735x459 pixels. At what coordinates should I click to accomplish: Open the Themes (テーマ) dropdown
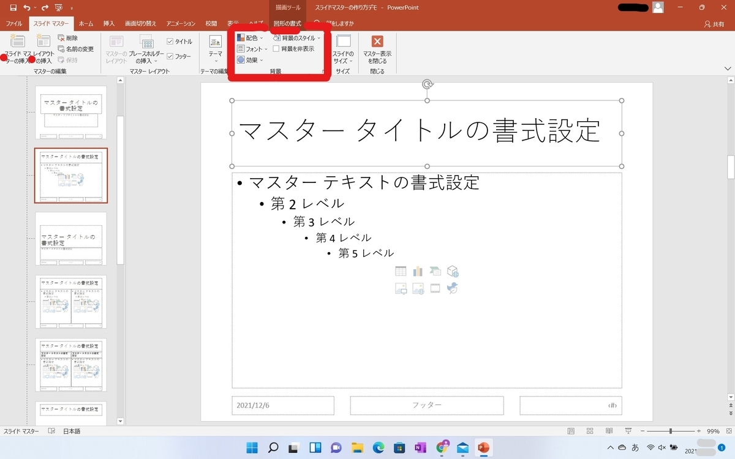click(x=216, y=49)
